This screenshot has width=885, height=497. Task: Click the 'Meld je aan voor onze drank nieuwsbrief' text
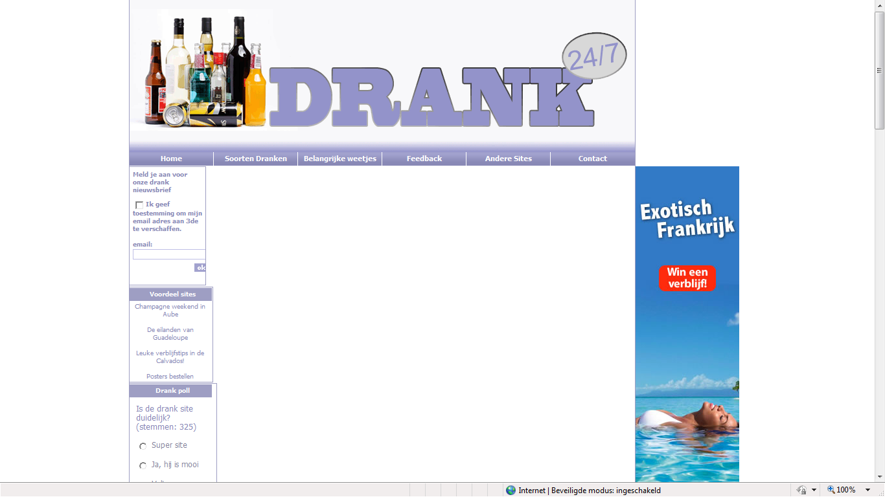[x=160, y=182]
